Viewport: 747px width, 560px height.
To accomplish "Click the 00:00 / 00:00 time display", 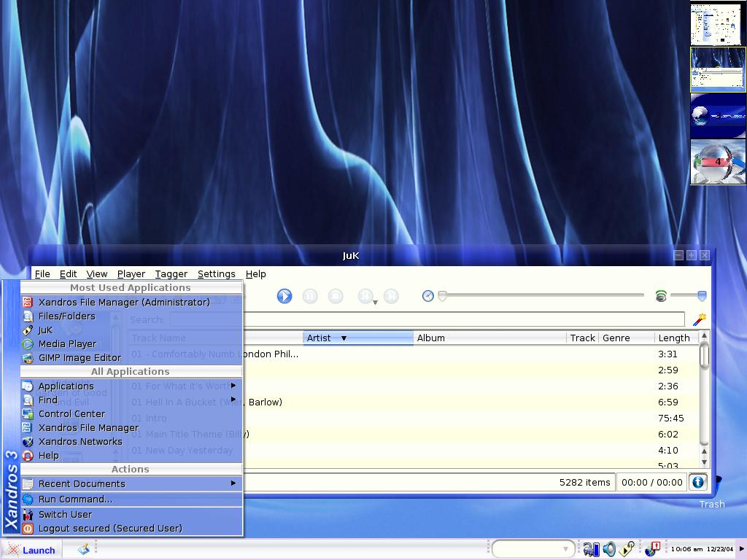I will [x=651, y=483].
